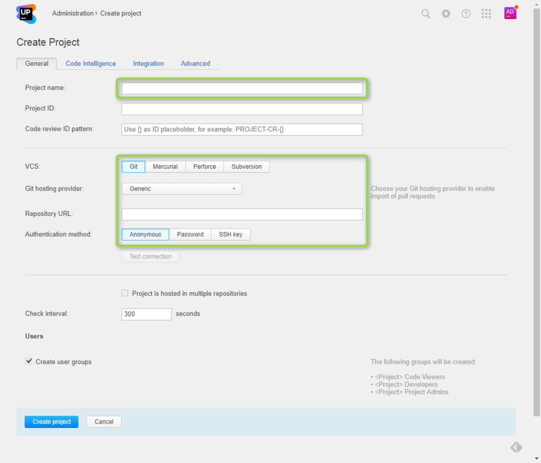The image size is (541, 463).
Task: Uncheck Create user groups checkbox
Action: tap(29, 361)
